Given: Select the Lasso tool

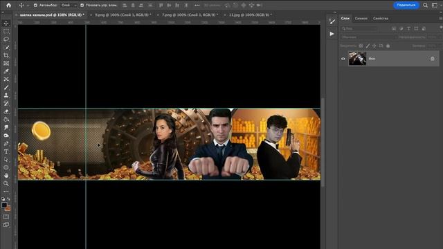Looking at the screenshot, I should pos(6,39).
